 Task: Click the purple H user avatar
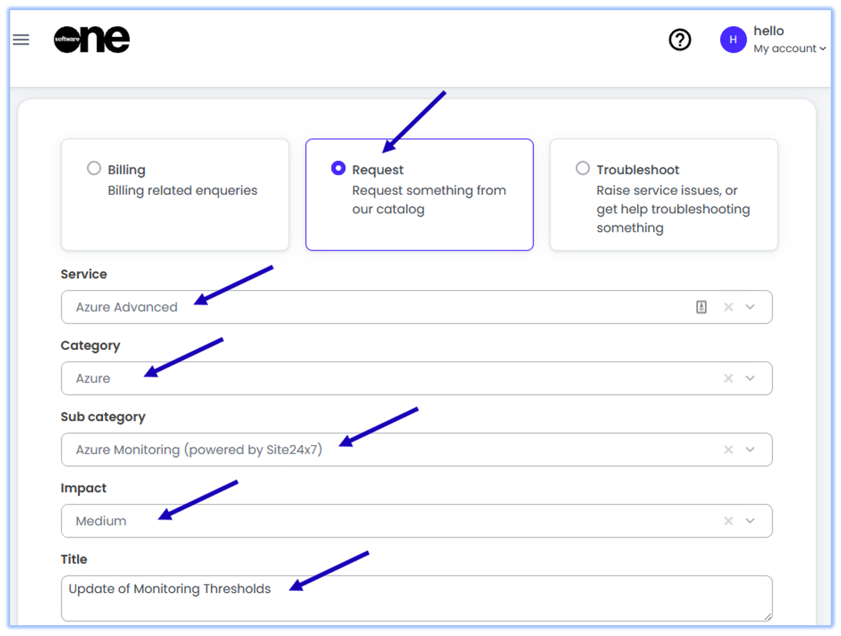click(733, 40)
